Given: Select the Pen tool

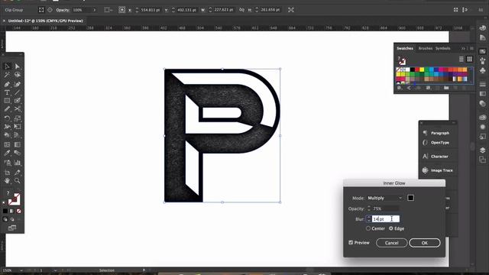Looking at the screenshot, I should [7, 84].
